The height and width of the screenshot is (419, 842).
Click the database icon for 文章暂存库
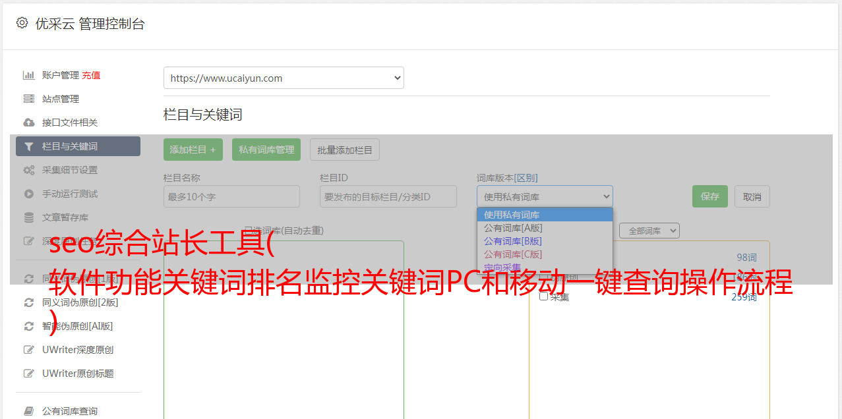(28, 217)
